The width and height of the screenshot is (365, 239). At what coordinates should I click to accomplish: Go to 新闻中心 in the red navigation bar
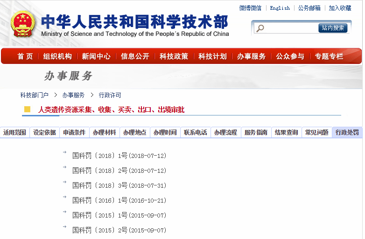pos(96,56)
